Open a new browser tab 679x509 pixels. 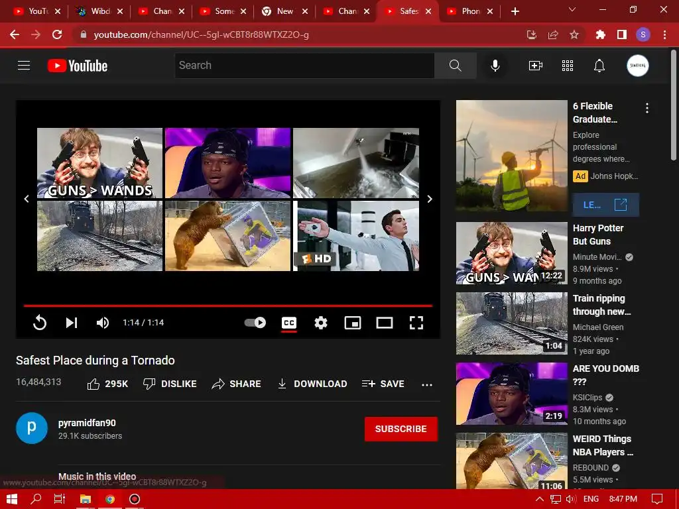[515, 11]
